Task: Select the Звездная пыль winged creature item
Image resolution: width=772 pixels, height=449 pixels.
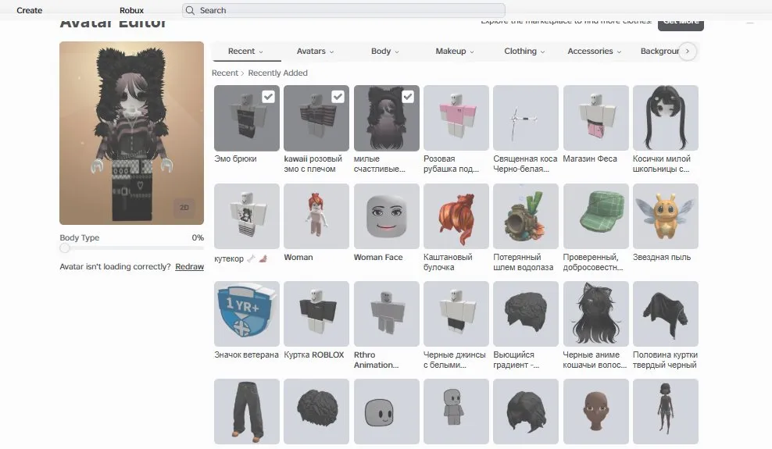Action: point(666,216)
